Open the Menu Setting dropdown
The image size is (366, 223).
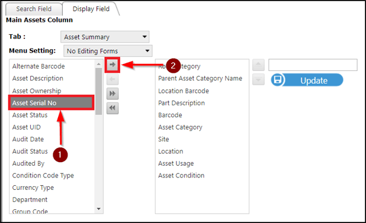point(108,51)
